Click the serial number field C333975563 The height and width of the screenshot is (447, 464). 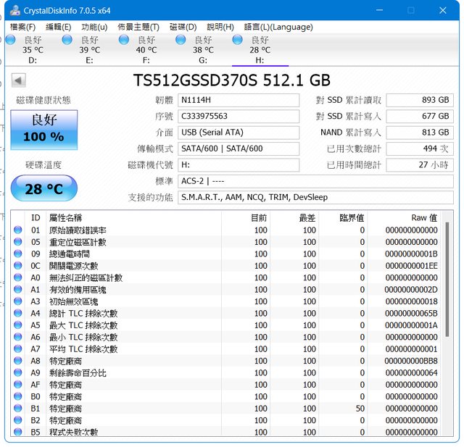coord(239,116)
